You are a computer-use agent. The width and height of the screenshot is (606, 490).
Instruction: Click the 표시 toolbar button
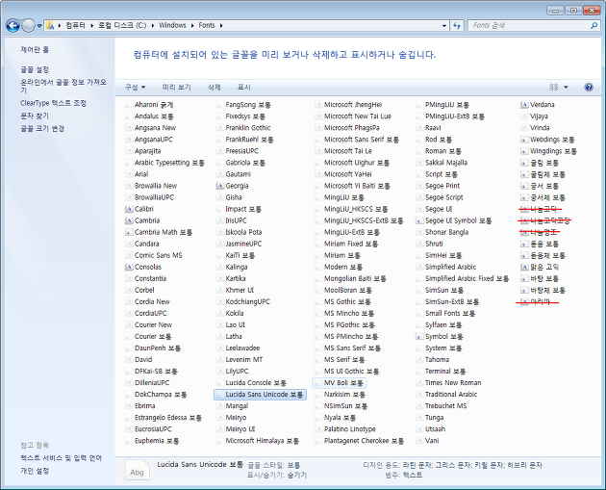244,88
